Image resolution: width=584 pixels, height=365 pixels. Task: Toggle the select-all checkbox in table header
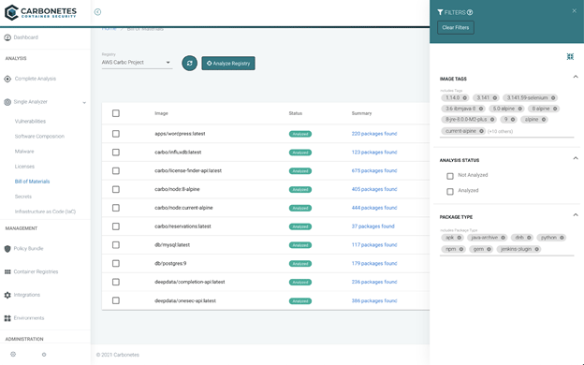pos(116,113)
